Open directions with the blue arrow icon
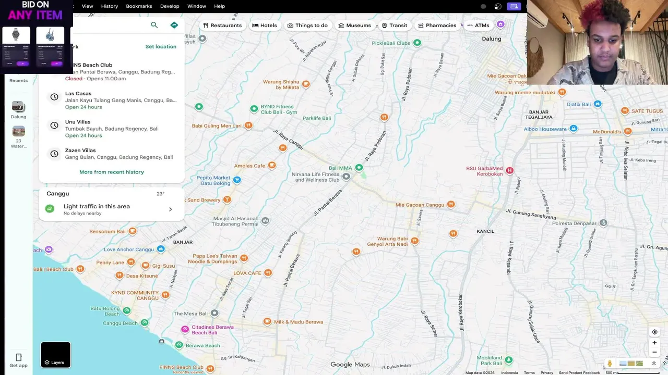 point(174,25)
